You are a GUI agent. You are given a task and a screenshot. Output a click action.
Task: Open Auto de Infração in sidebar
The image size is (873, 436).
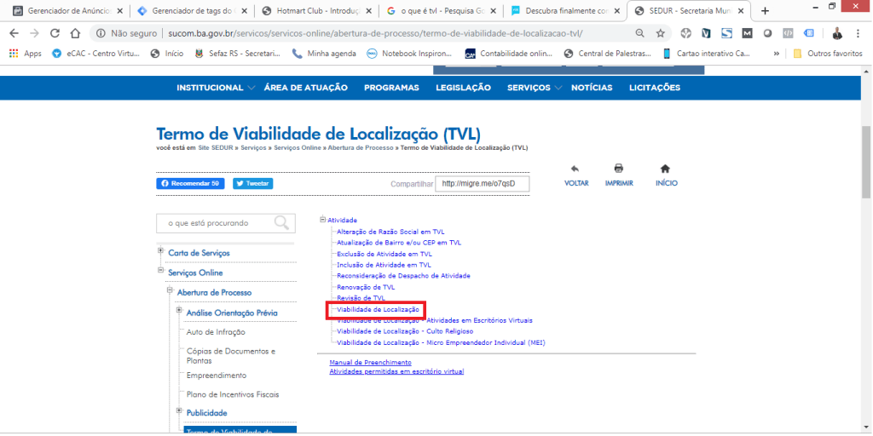tap(216, 332)
